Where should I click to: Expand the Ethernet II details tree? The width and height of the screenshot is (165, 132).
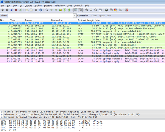pos(1,114)
